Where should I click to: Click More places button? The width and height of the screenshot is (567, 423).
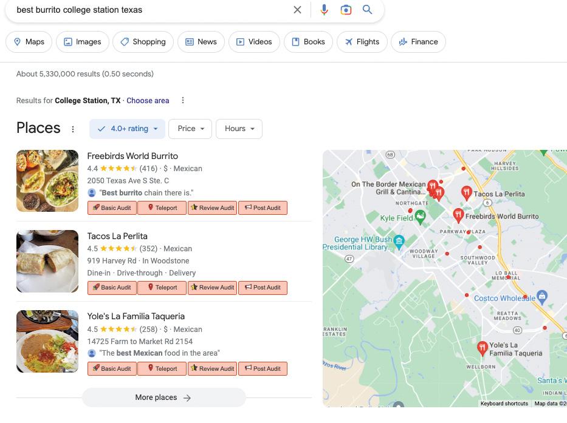164,398
